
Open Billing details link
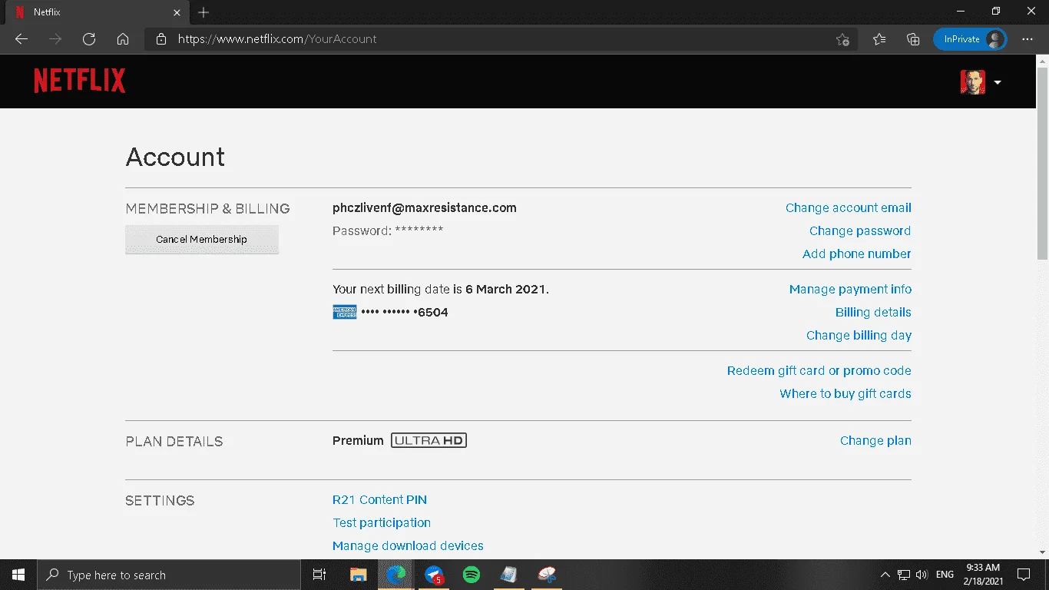[x=873, y=312]
